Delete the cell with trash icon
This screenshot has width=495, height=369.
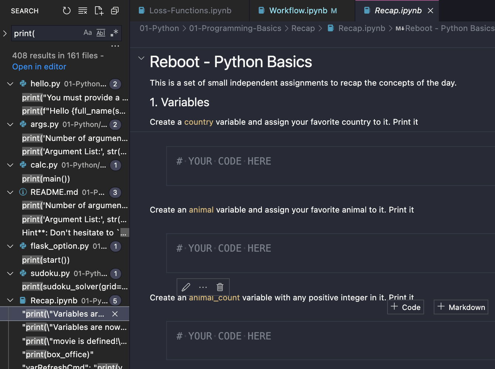pos(220,287)
